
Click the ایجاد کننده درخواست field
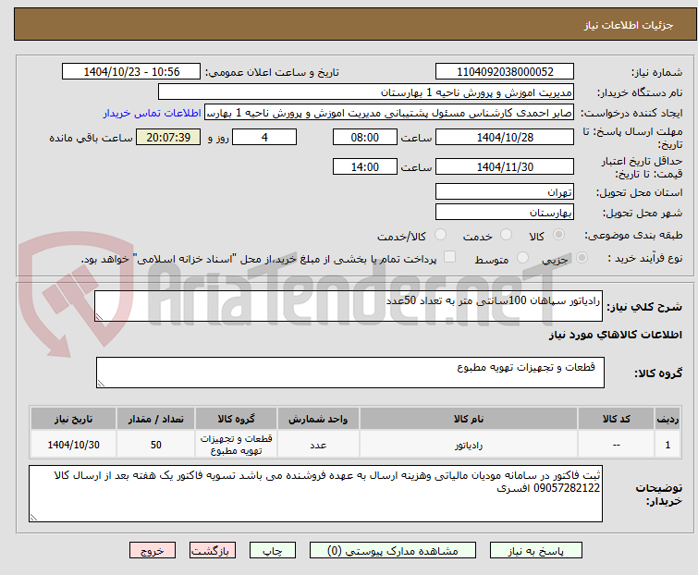point(389,113)
